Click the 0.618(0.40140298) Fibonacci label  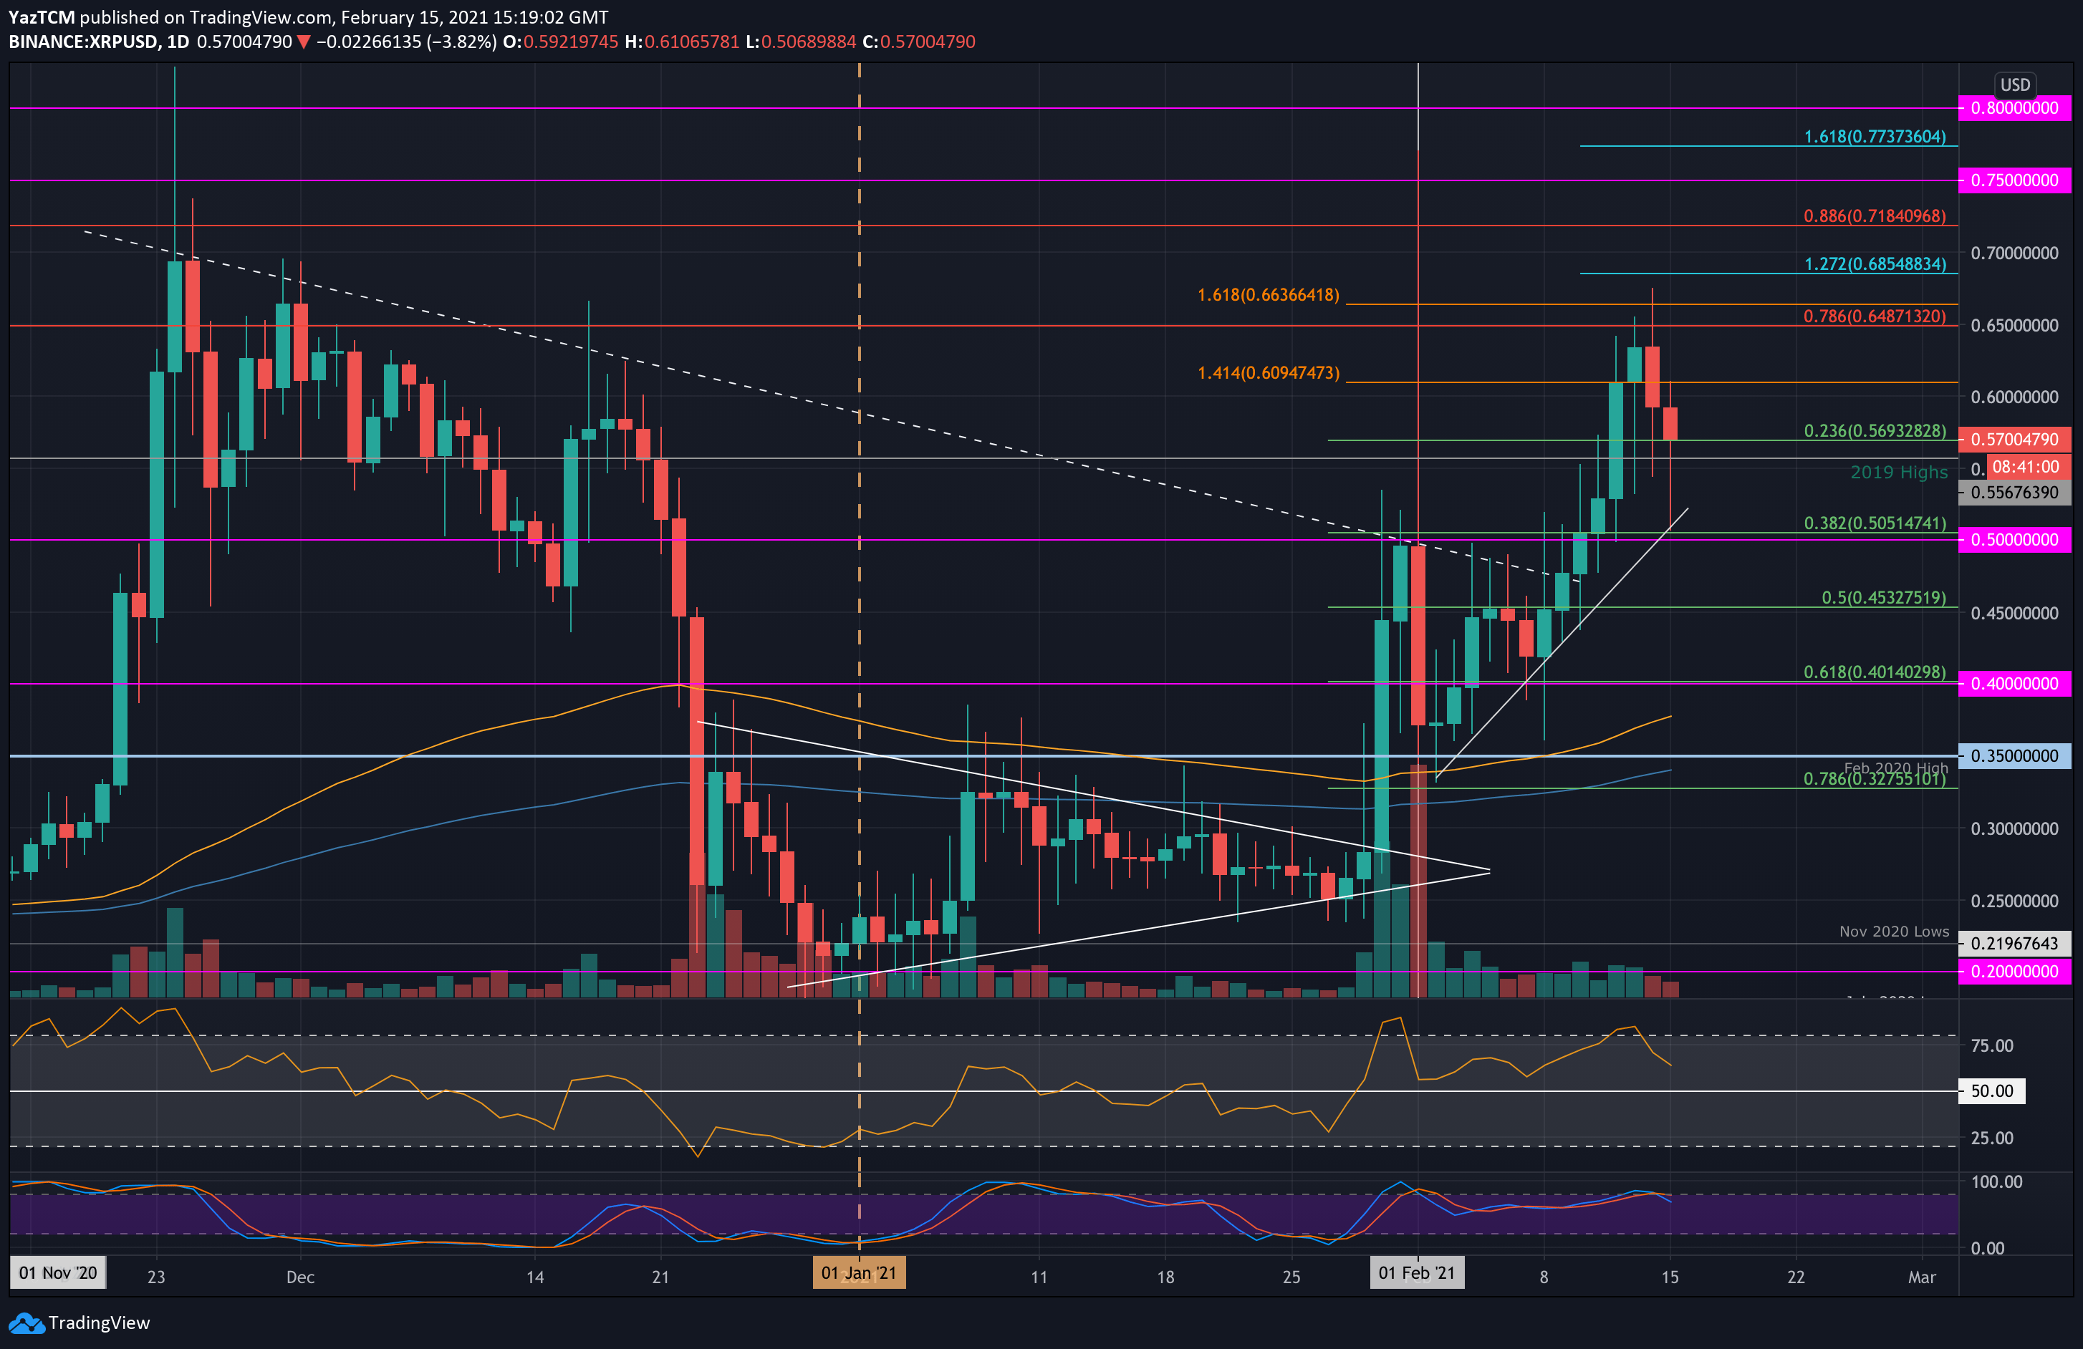point(1875,672)
